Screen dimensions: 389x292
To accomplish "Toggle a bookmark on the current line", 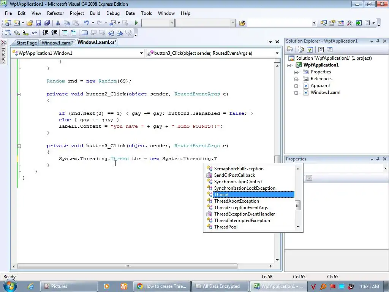I will (85, 33).
